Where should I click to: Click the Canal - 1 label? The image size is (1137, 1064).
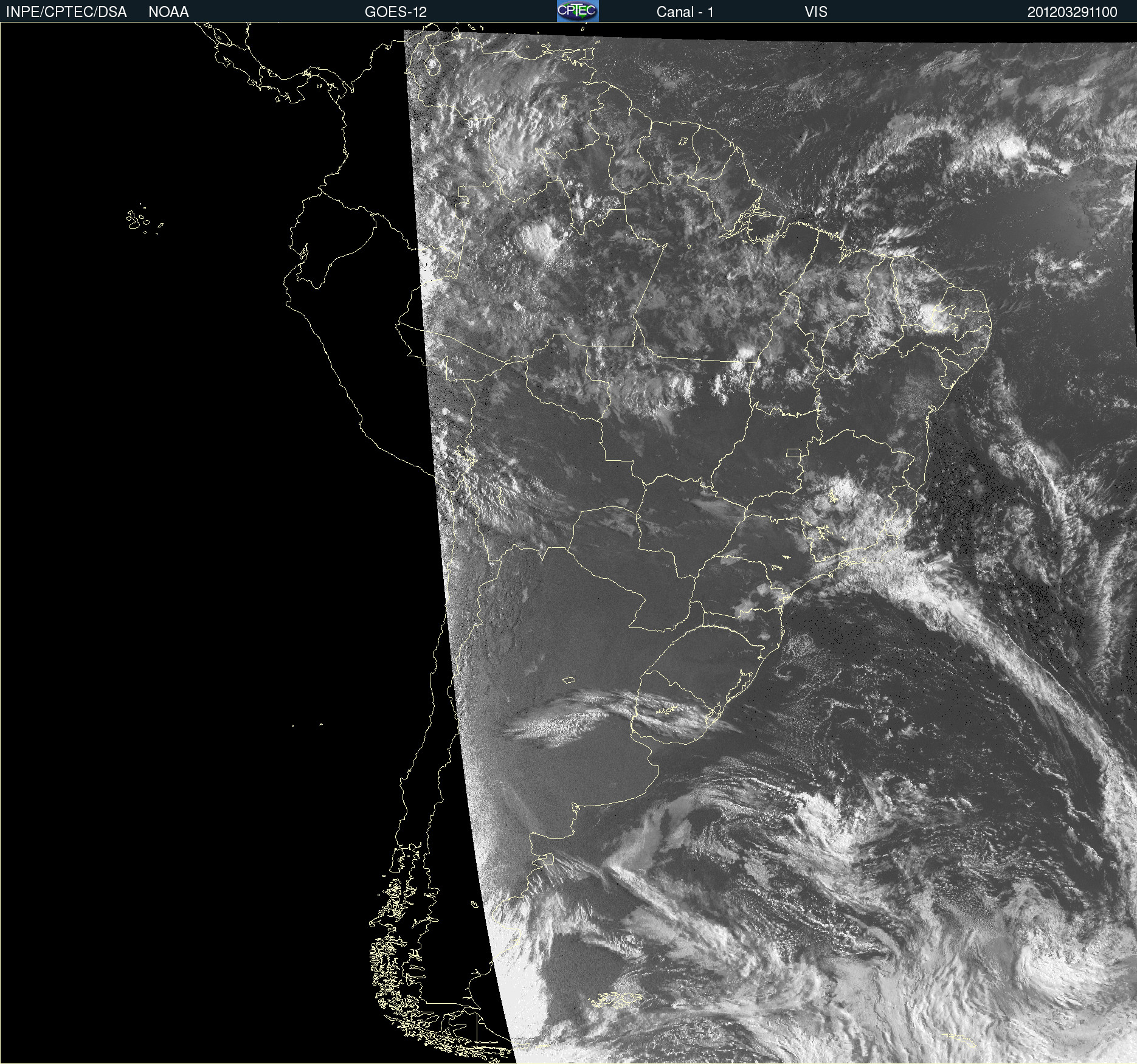tap(685, 12)
